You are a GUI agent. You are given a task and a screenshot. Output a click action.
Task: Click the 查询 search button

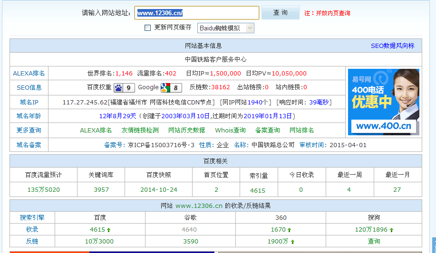tap(281, 13)
